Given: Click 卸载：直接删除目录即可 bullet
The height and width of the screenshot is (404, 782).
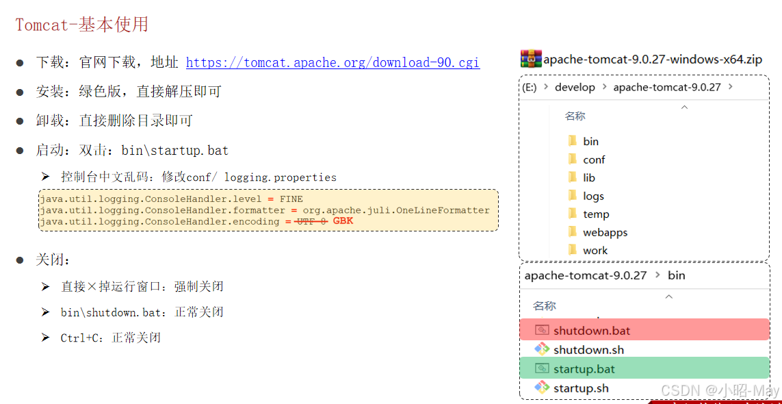Looking at the screenshot, I should [x=114, y=121].
